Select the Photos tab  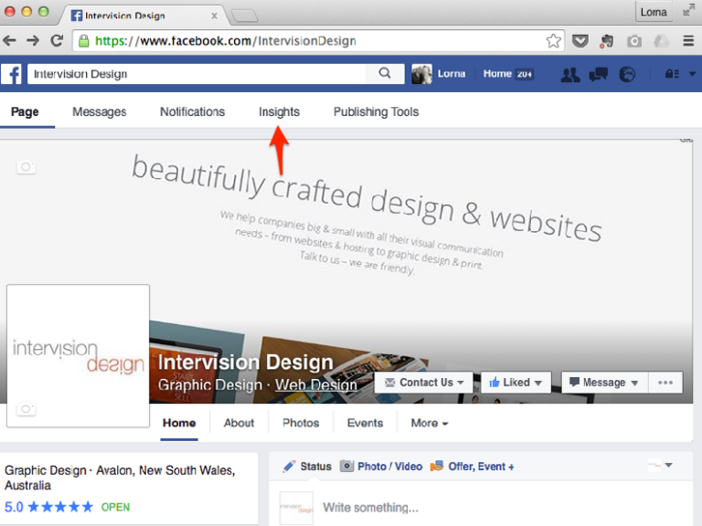[301, 423]
